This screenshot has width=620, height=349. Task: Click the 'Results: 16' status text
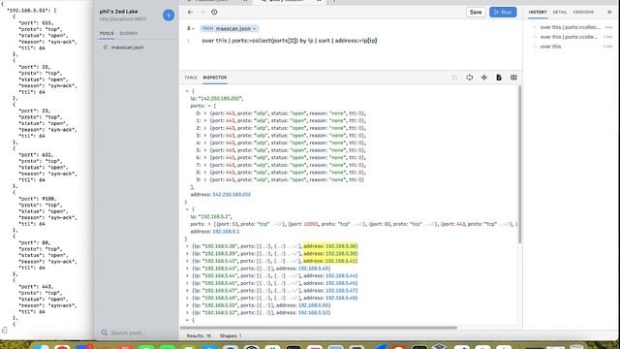click(x=199, y=335)
